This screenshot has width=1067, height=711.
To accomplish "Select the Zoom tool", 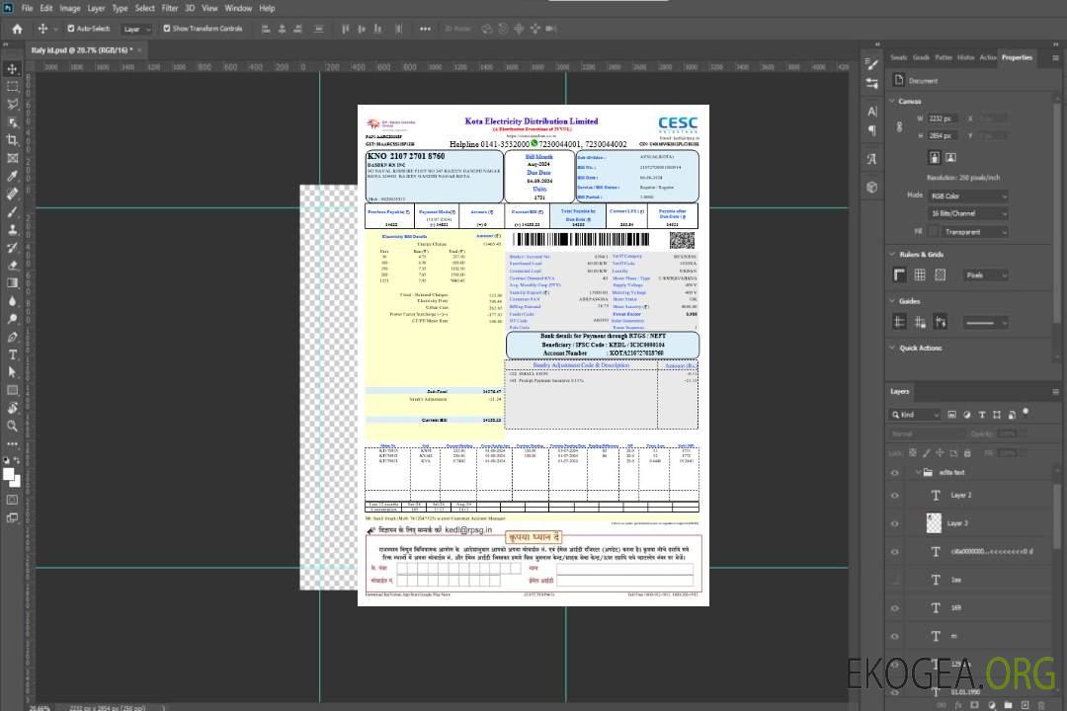I will [x=13, y=426].
